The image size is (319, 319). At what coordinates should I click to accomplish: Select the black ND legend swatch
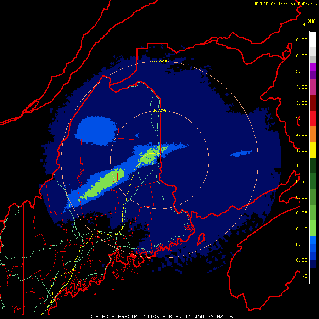[313, 276]
